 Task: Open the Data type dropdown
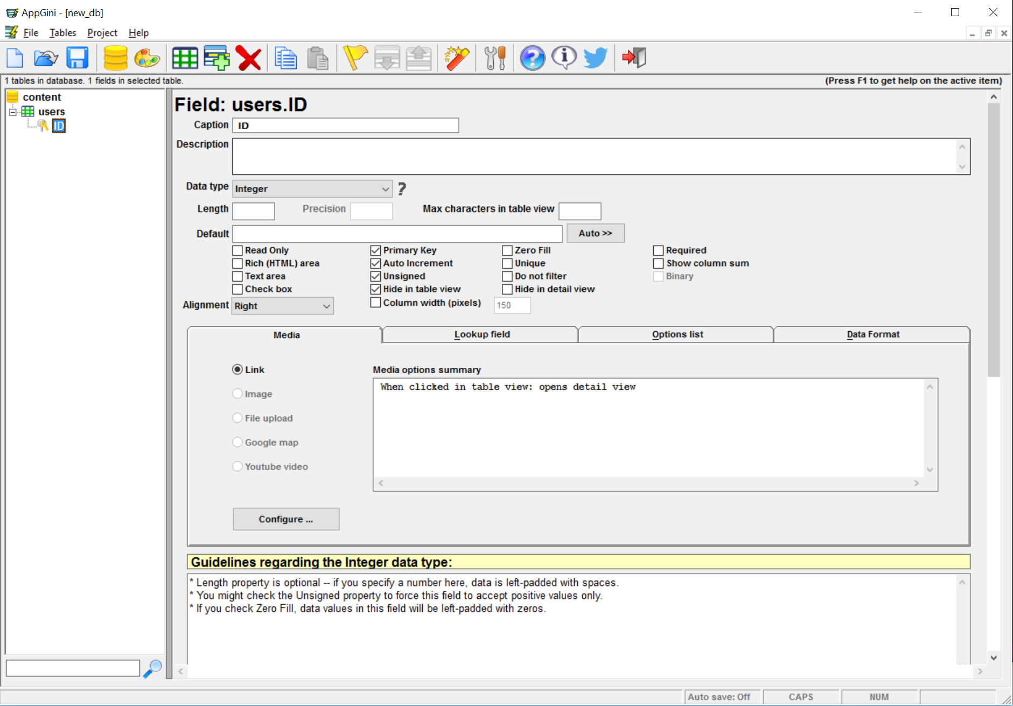[312, 189]
